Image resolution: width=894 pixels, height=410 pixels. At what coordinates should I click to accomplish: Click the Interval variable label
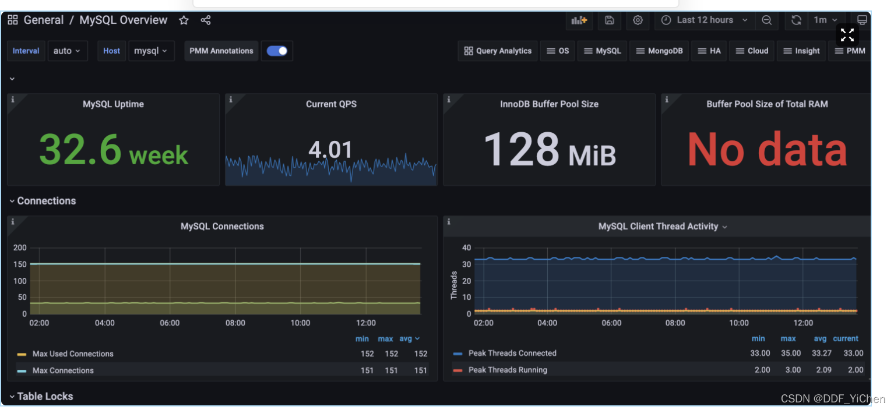[x=26, y=51]
